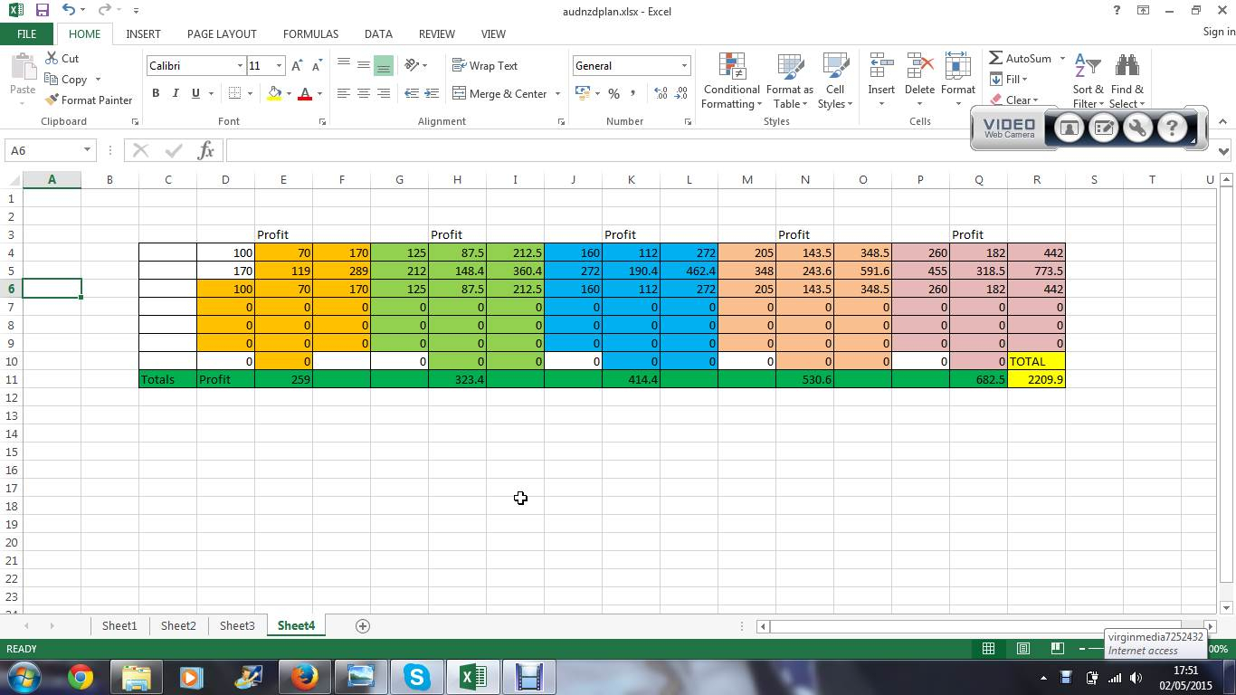Expand the General number format dropdown
This screenshot has height=695, width=1236.
pos(684,66)
